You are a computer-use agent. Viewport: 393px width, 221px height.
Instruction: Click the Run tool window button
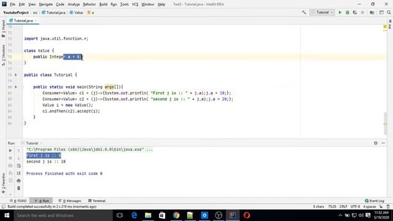(42, 201)
